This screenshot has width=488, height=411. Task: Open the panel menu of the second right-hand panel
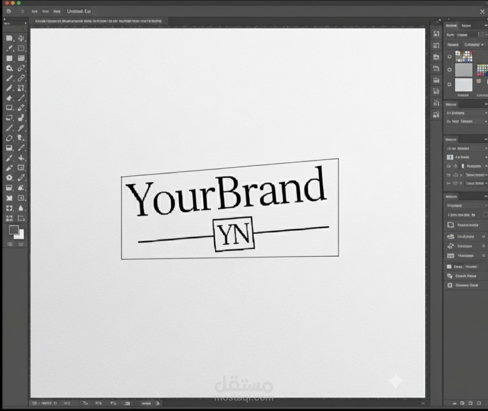pos(486,104)
